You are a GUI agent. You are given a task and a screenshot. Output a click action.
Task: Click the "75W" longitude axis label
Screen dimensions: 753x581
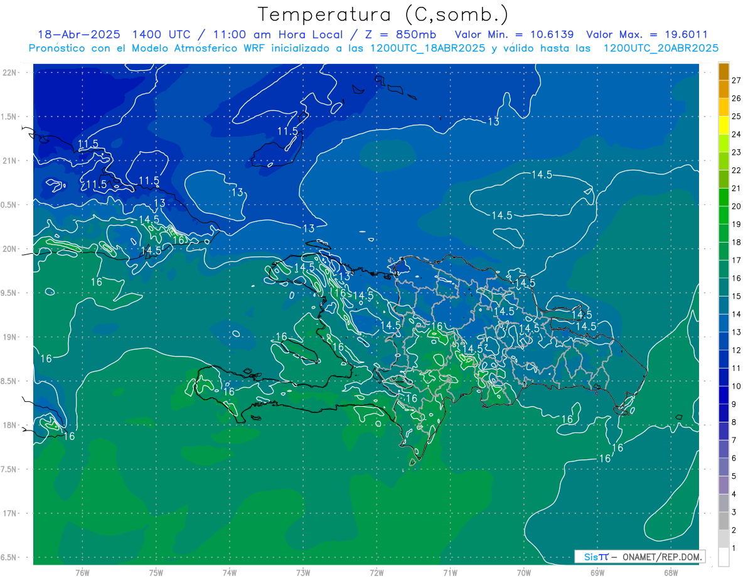click(156, 573)
